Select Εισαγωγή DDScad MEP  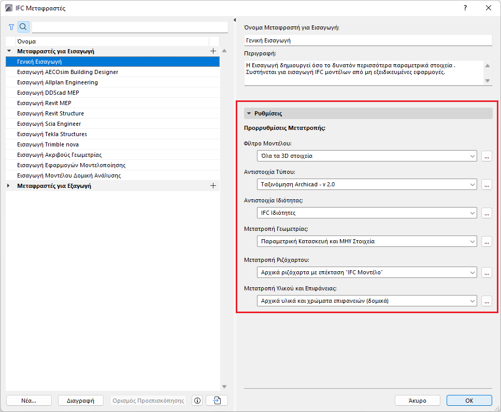(112, 93)
